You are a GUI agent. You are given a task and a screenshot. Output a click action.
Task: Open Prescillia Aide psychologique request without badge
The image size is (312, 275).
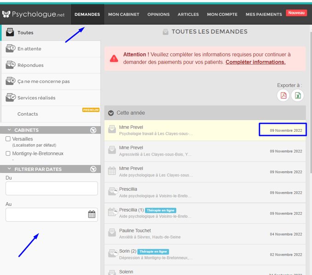tap(205, 193)
